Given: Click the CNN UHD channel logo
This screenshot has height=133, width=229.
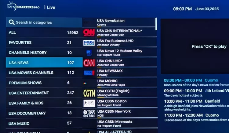Looking at the screenshot, I should click(89, 63).
